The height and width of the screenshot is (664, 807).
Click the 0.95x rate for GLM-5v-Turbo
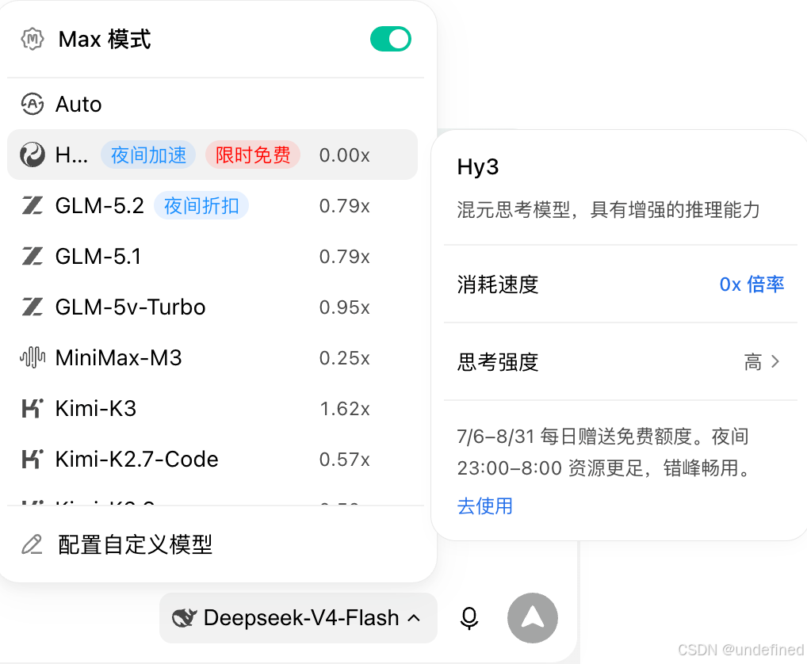pos(344,307)
